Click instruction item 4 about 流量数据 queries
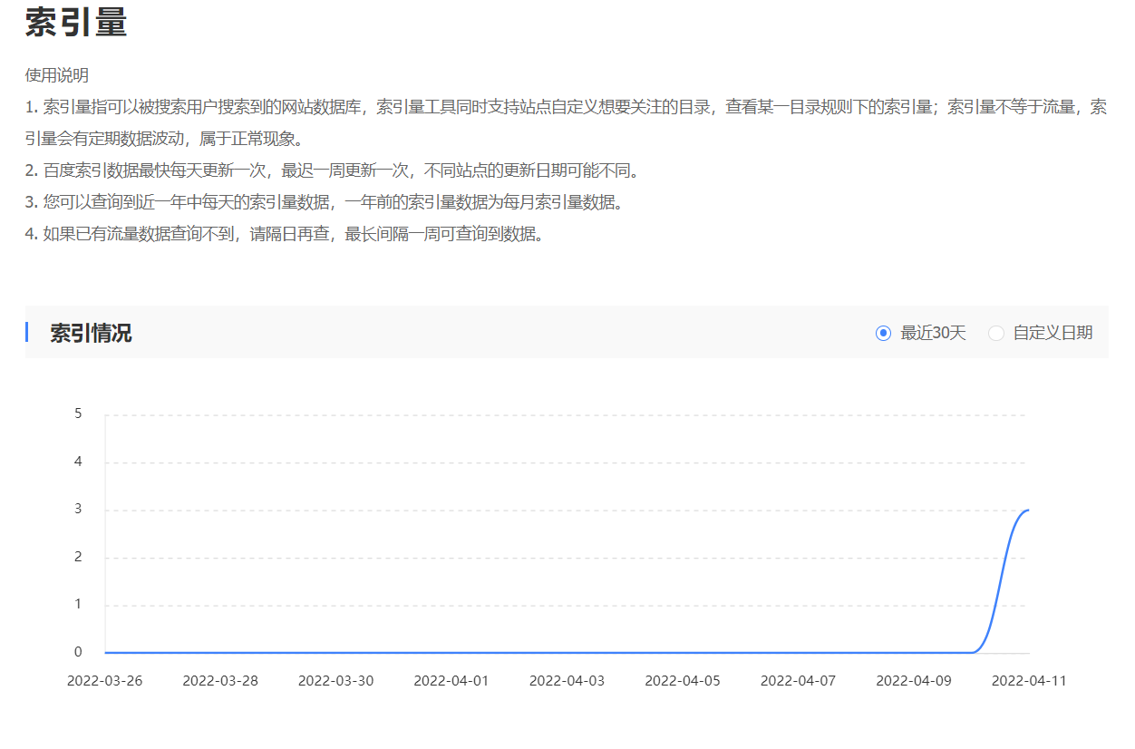This screenshot has height=749, width=1135. click(x=284, y=235)
